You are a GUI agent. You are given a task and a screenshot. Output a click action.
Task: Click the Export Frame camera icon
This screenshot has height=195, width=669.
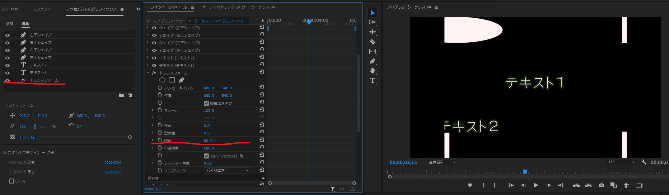[602, 185]
